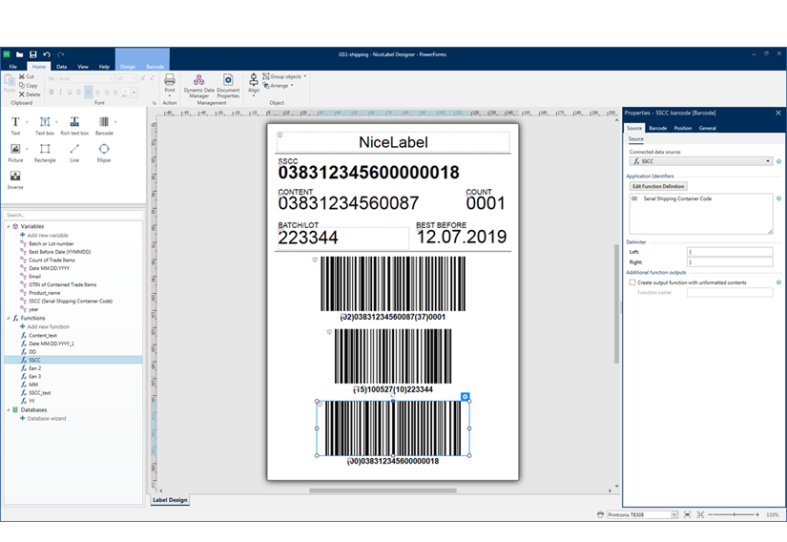Open the Barcode tab in Properties panel
Image resolution: width=787 pixels, height=542 pixels.
click(657, 128)
